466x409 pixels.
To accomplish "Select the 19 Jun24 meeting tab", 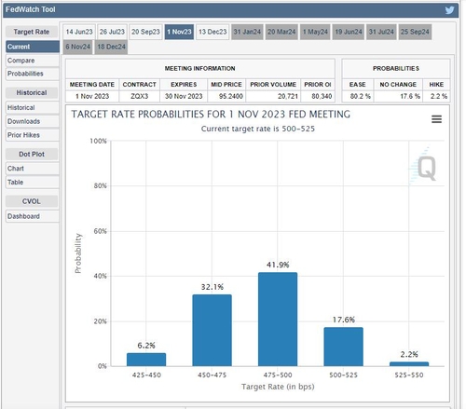I will [x=349, y=32].
